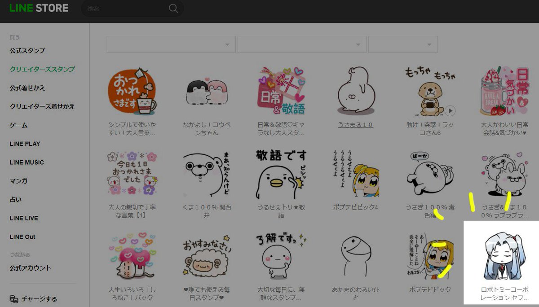
Task: Click animation play icon on ラッコさん sticker
Action: click(x=450, y=111)
